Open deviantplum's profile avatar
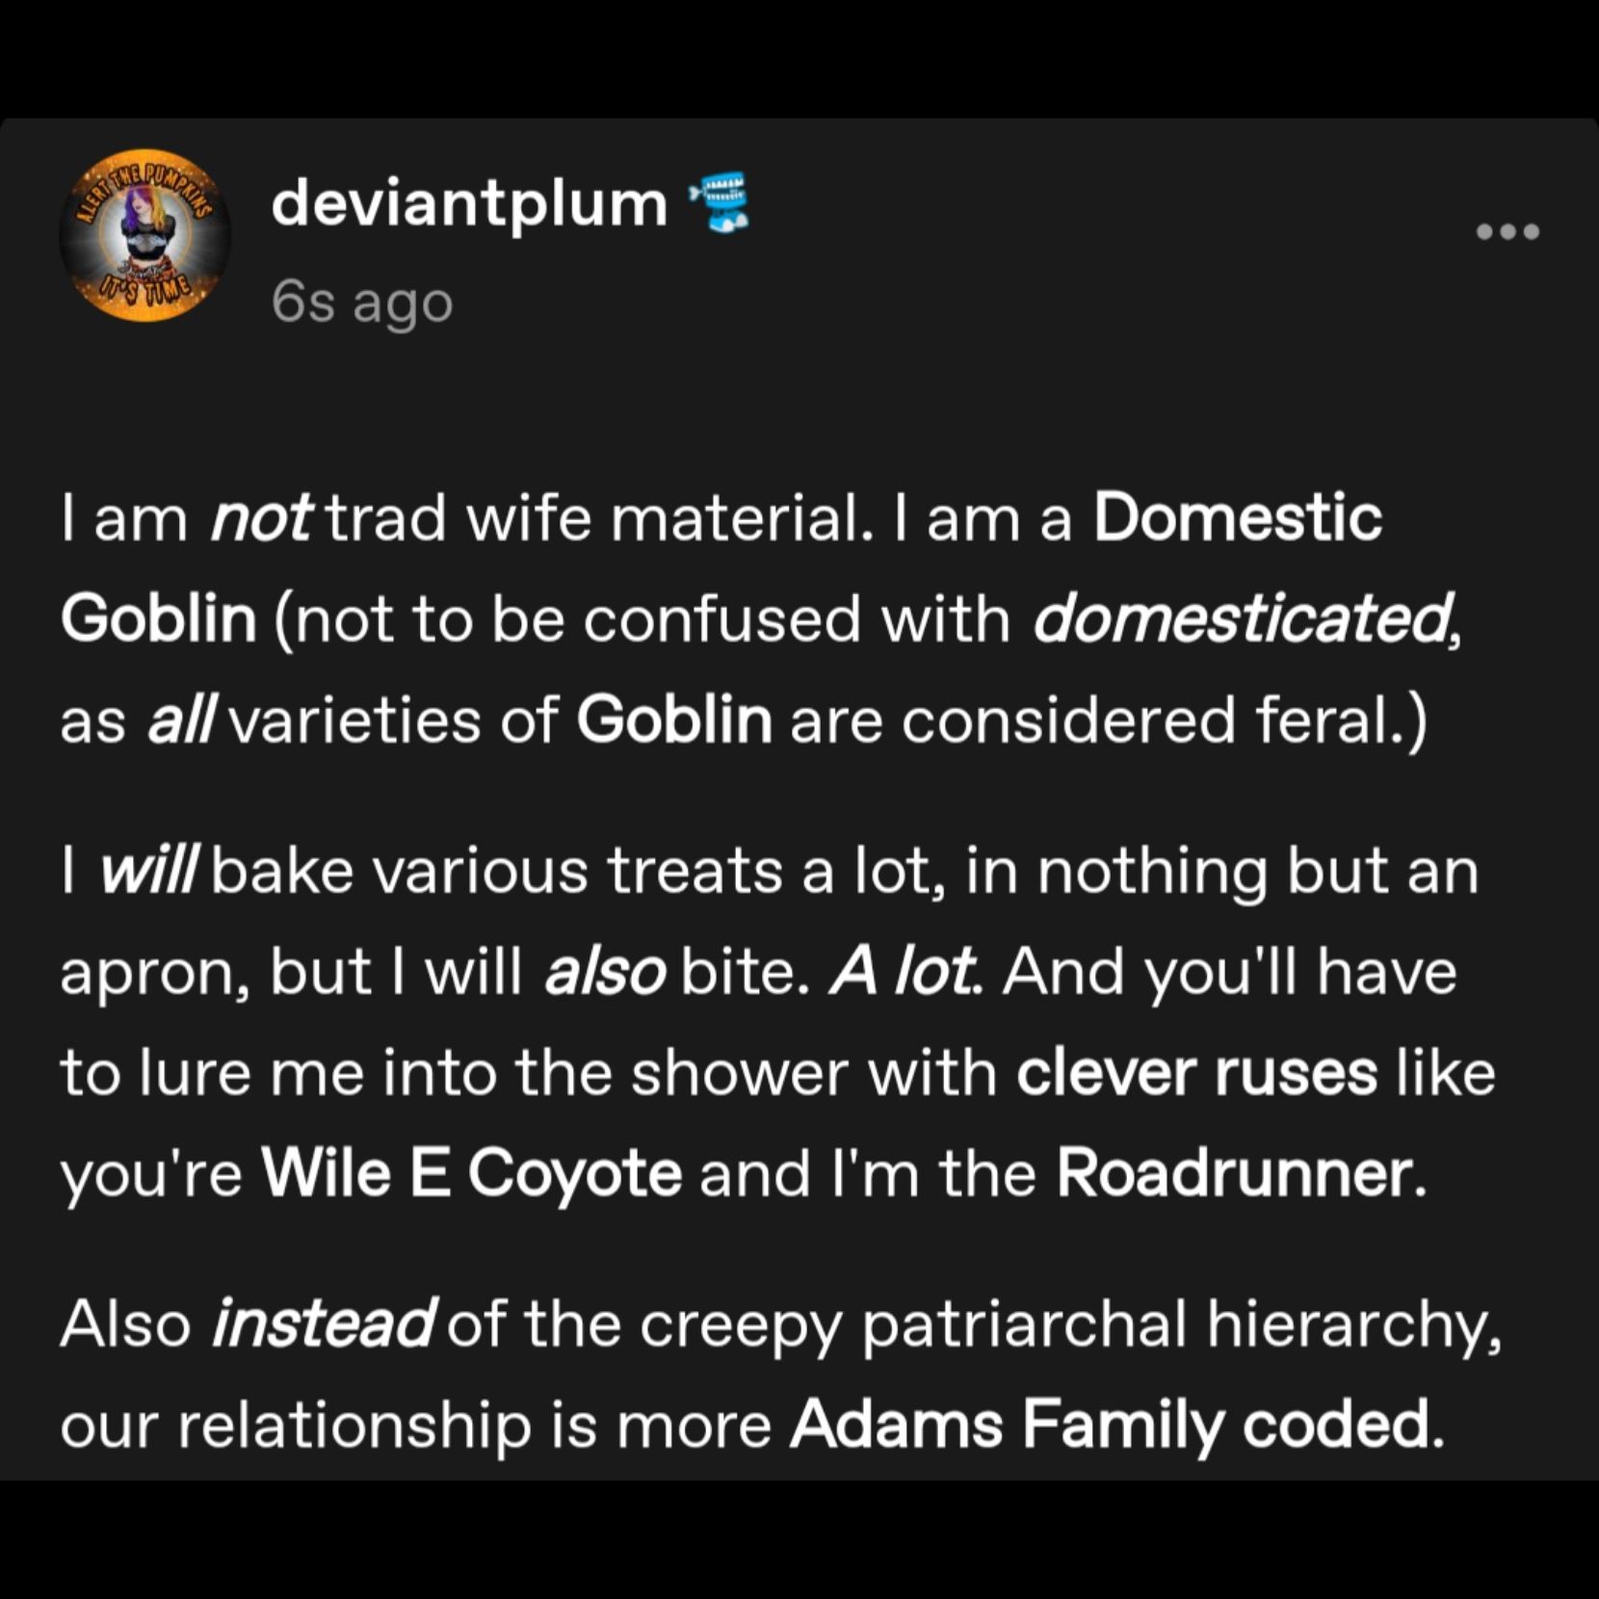 click(144, 235)
